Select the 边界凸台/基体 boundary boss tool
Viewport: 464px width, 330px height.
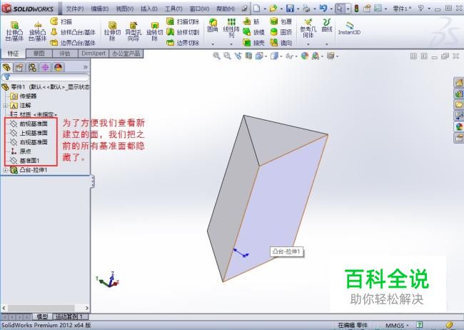click(x=73, y=43)
